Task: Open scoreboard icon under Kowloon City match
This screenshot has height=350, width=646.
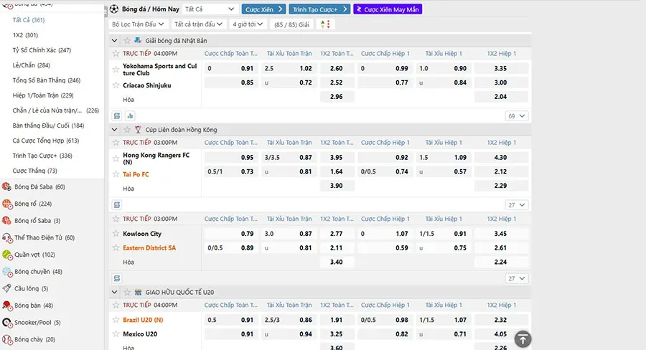Action: [x=117, y=278]
